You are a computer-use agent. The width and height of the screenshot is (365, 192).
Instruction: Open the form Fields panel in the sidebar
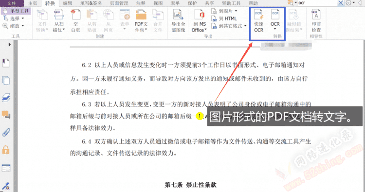6,168
